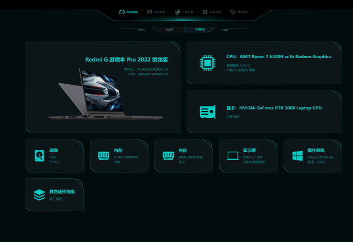
Task: Open the diamond-icon services tab
Action: pyautogui.click(x=239, y=12)
